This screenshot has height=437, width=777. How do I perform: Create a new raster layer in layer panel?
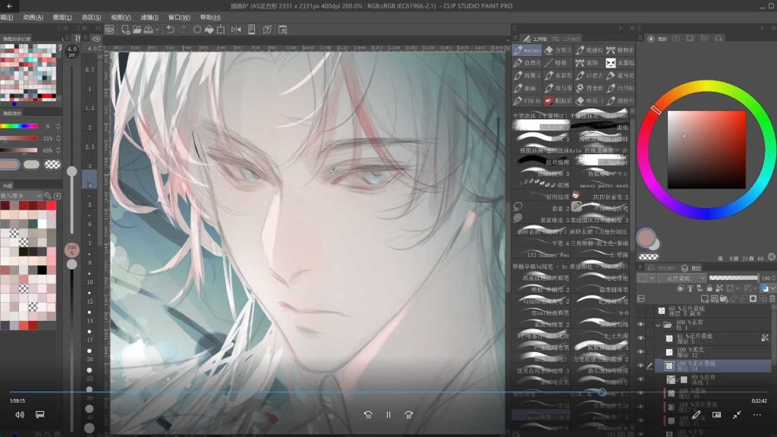705,299
